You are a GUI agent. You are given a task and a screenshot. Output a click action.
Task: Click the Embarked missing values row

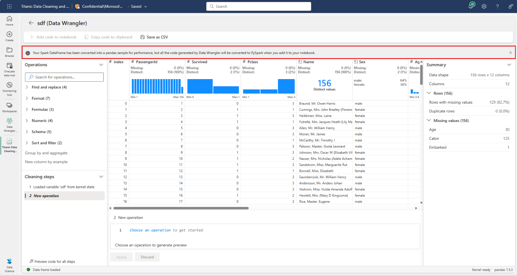pos(469,148)
